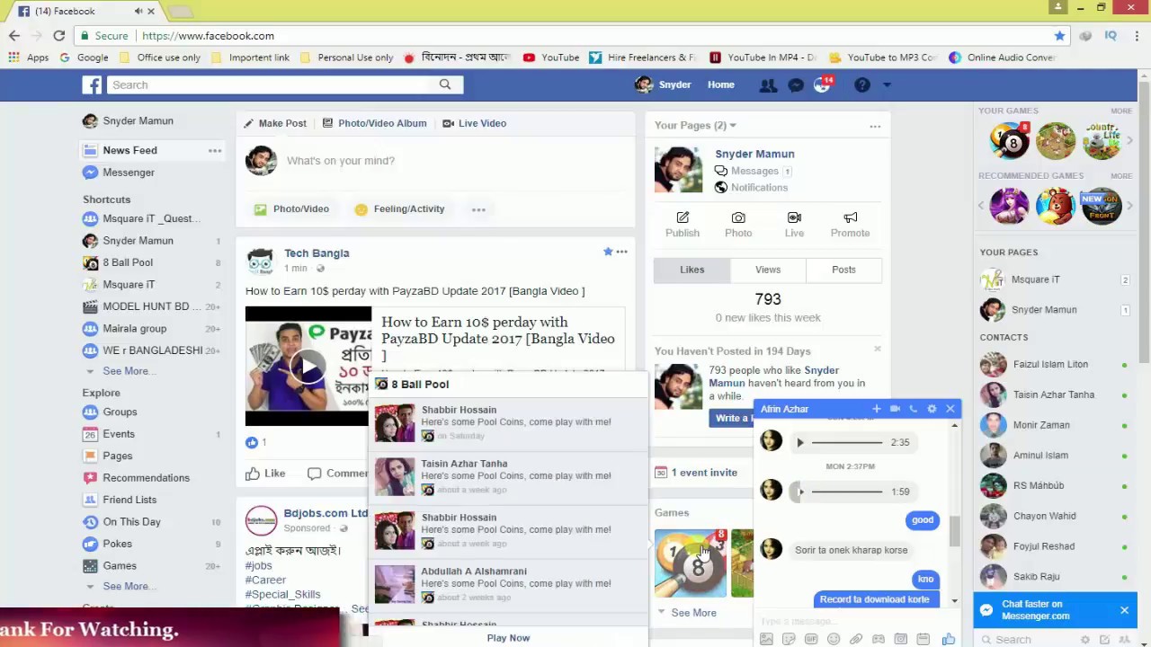Image resolution: width=1151 pixels, height=647 pixels.
Task: Open chat with Monir Zaman in Contacts
Action: coord(1041,425)
